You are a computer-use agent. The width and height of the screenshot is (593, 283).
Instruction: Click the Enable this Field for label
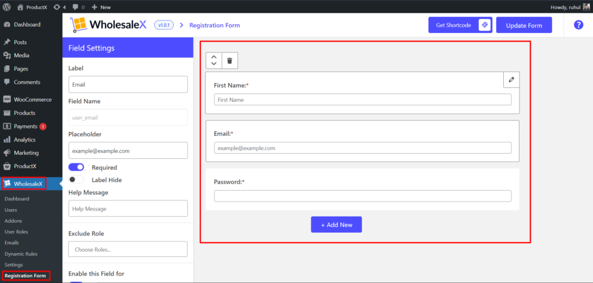click(96, 274)
